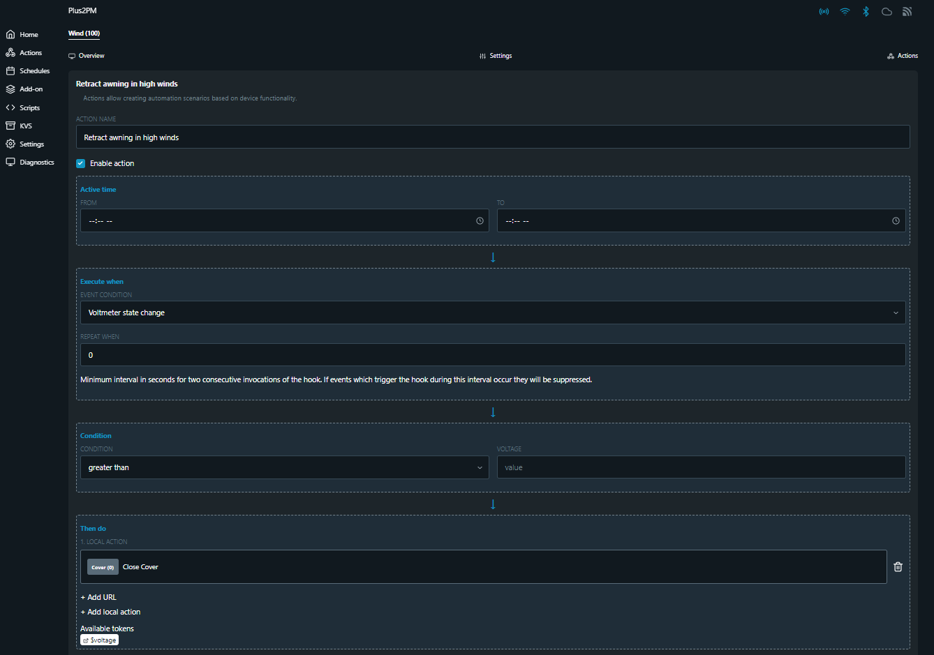The width and height of the screenshot is (934, 655).
Task: Open Scripts in the sidebar
Action: pyautogui.click(x=29, y=108)
